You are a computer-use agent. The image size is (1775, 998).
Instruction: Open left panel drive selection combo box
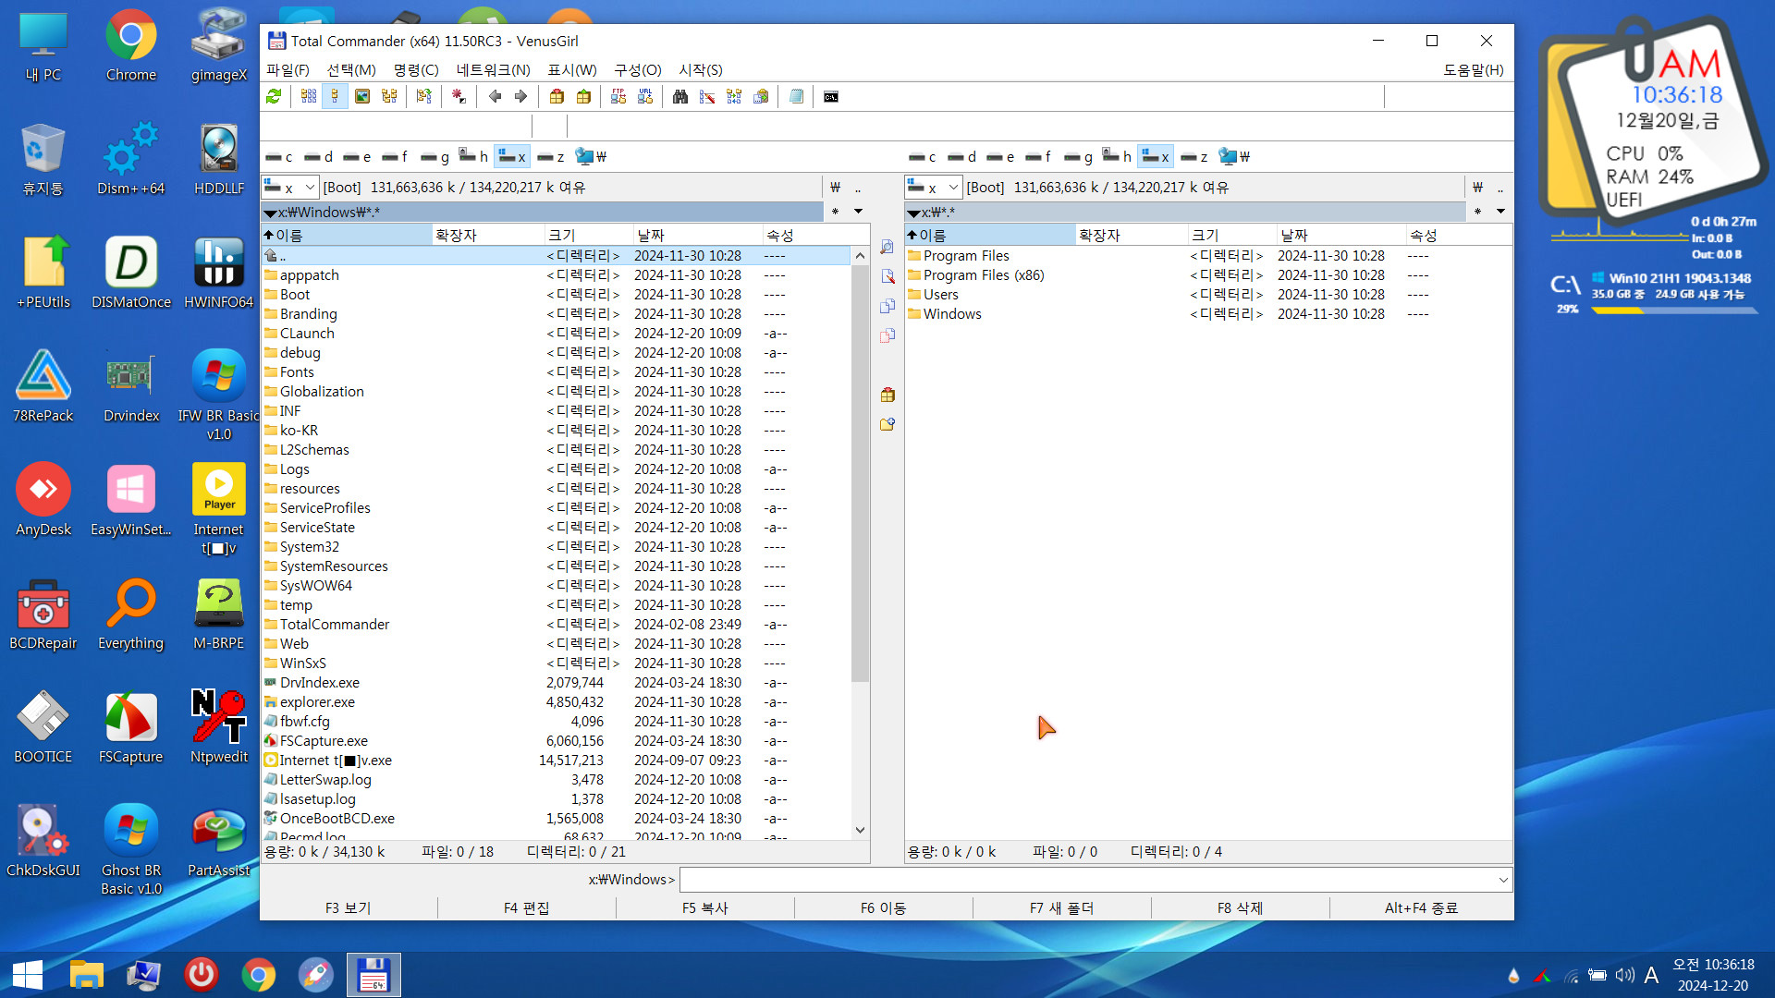(x=289, y=187)
